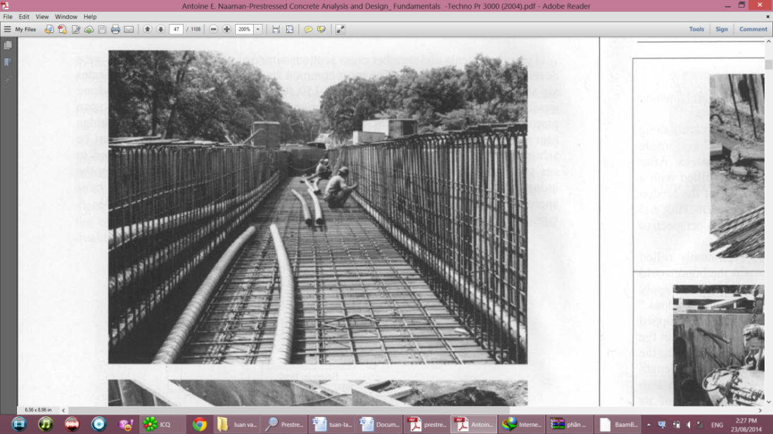Click the Convert file to PDF icon

click(49, 29)
